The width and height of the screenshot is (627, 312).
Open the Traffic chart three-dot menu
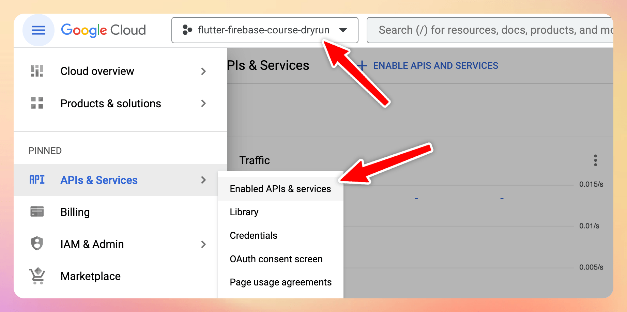click(595, 160)
